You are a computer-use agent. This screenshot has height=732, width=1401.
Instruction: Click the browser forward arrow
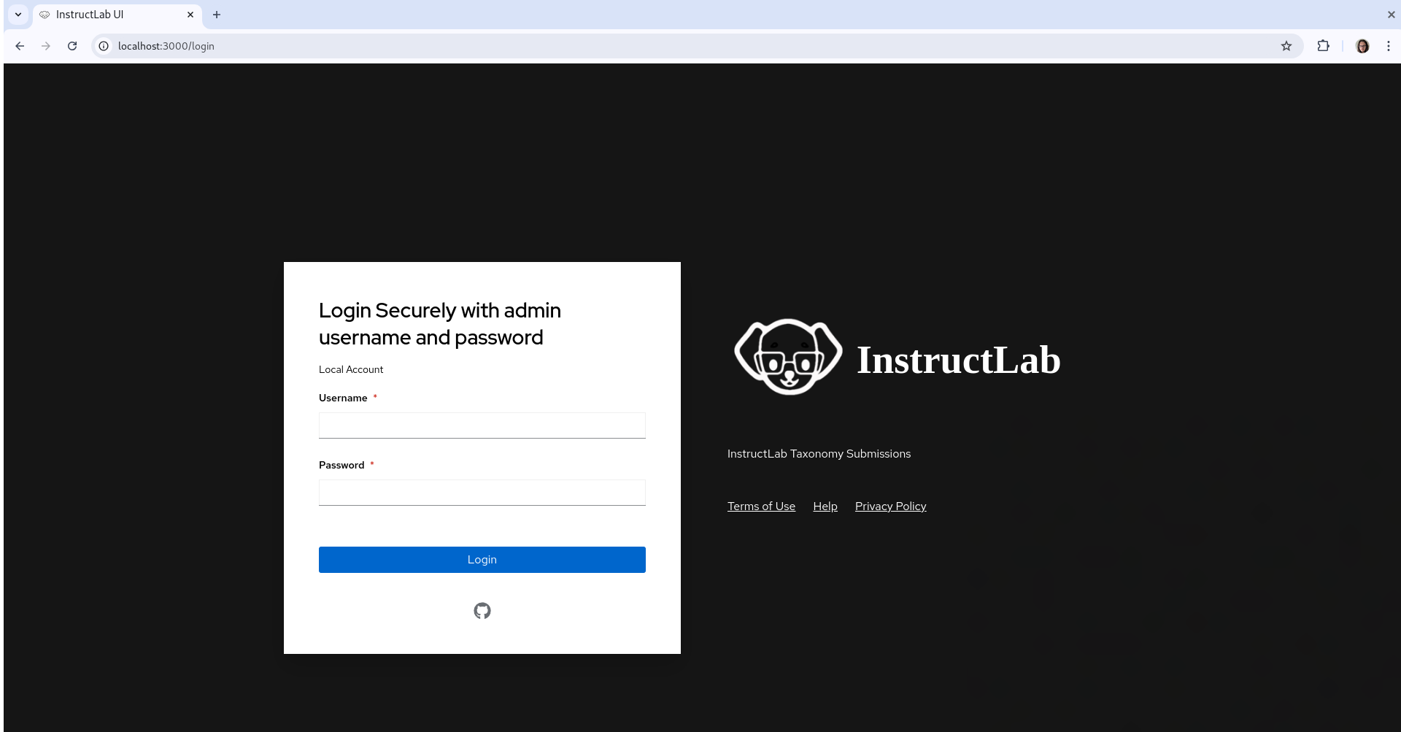[x=46, y=46]
